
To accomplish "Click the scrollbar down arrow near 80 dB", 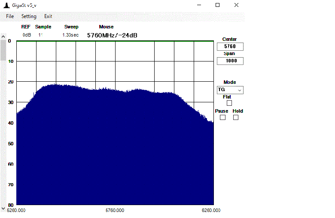I will pos(3,208).
